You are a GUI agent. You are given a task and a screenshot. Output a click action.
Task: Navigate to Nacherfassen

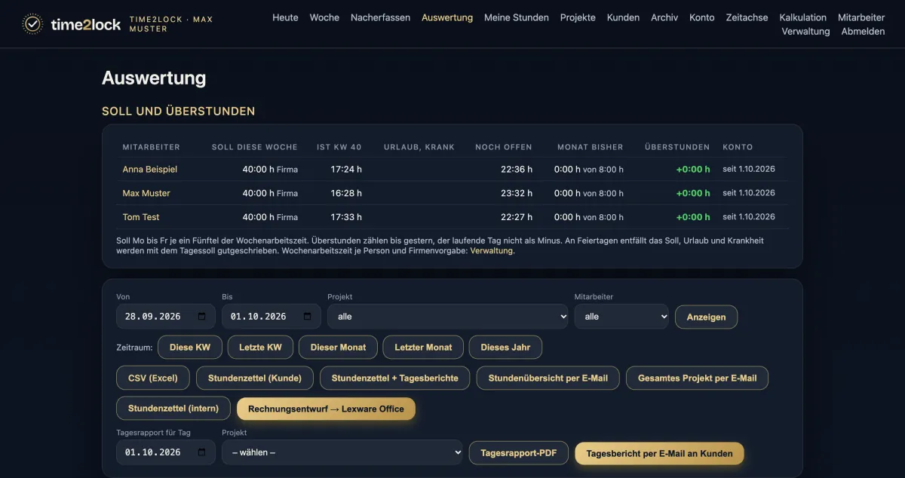(x=381, y=17)
